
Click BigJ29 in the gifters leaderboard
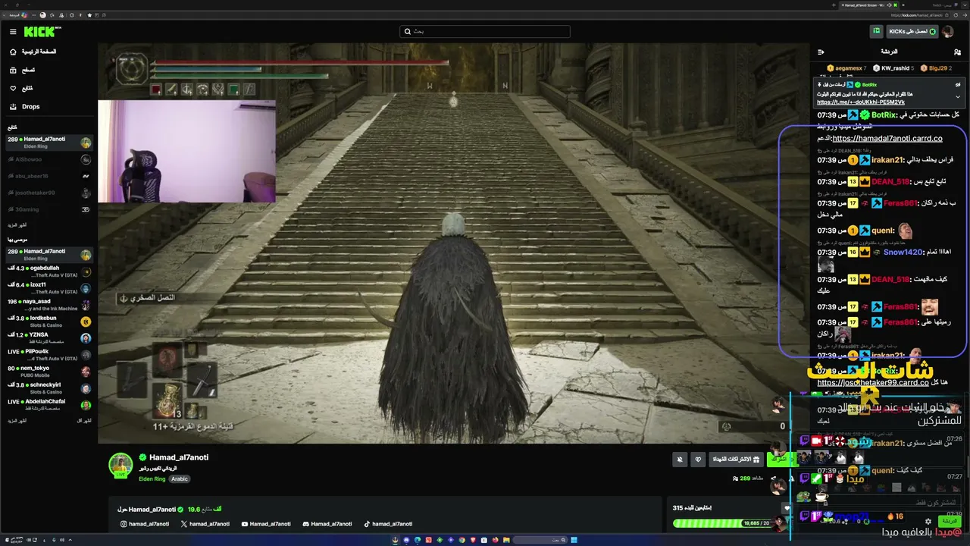938,68
